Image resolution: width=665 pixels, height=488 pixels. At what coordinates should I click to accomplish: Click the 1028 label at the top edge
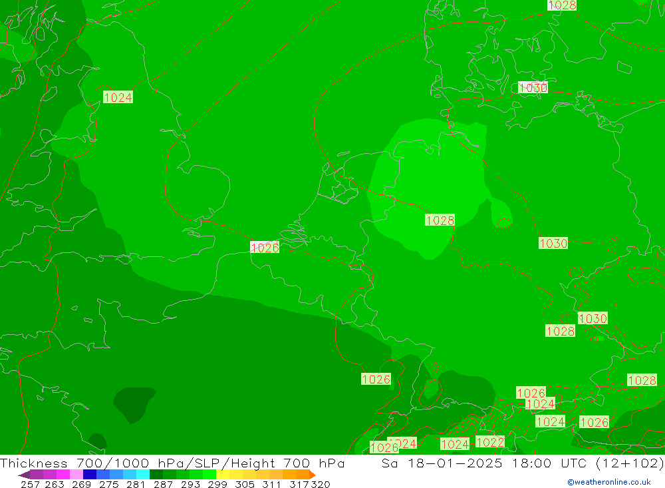562,5
